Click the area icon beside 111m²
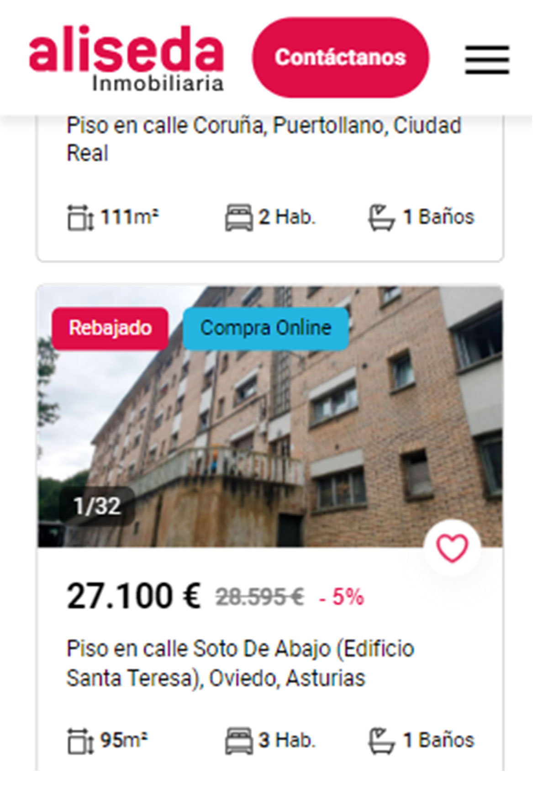The image size is (548, 795). pos(80,217)
